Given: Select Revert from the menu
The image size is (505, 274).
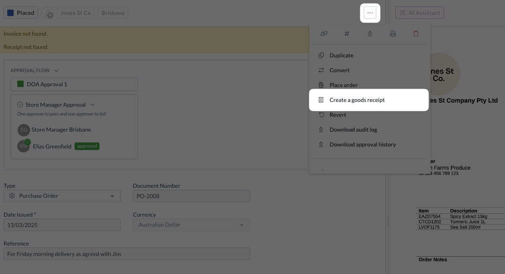Looking at the screenshot, I should pyautogui.click(x=369, y=115).
